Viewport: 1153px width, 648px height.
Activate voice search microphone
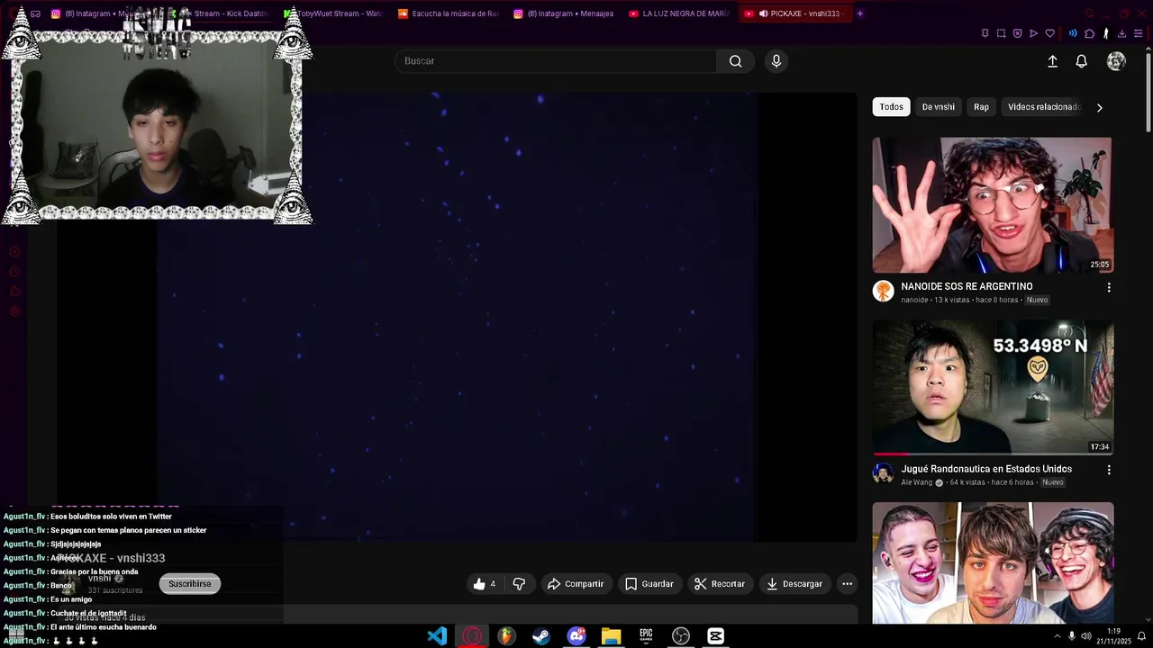point(776,61)
